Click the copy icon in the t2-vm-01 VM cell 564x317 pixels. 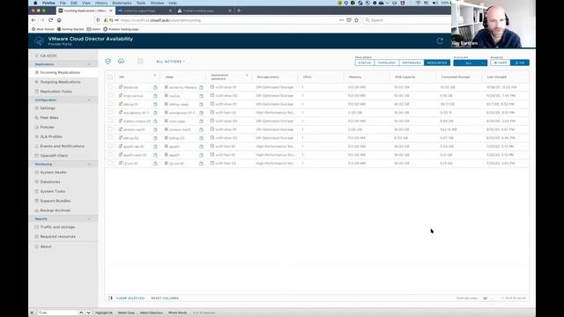point(155,163)
